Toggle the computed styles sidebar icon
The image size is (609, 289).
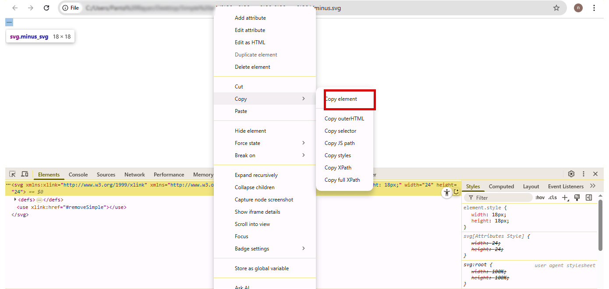589,197
